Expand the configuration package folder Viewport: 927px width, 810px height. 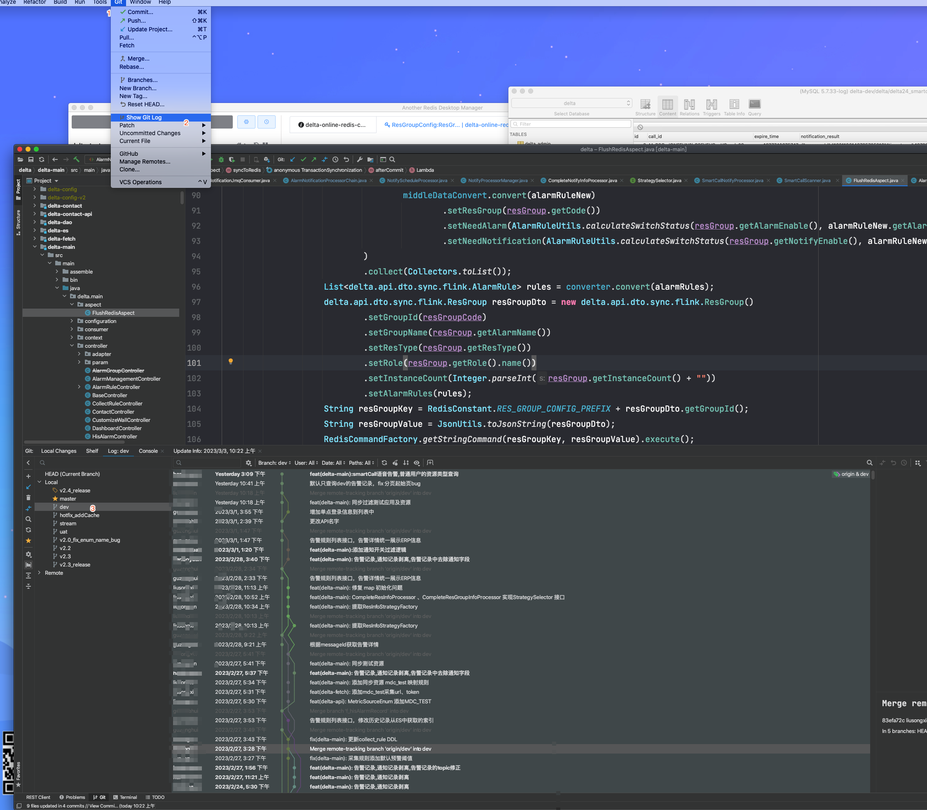pos(72,321)
